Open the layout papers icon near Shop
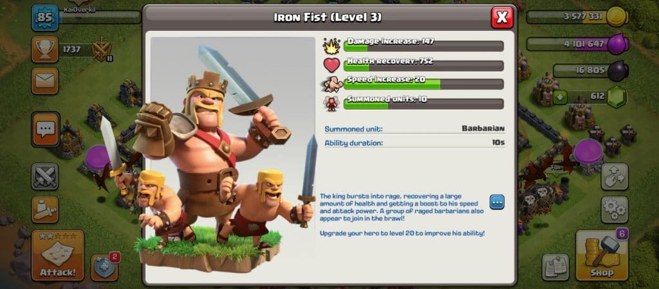The width and height of the screenshot is (659, 289). 555,267
